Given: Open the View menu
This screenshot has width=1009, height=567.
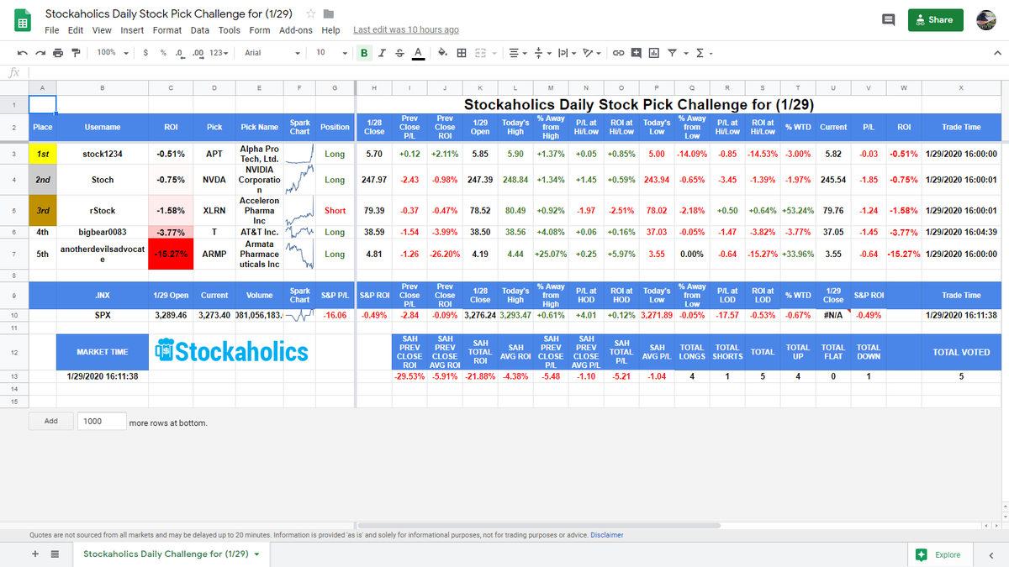Looking at the screenshot, I should click(x=102, y=30).
